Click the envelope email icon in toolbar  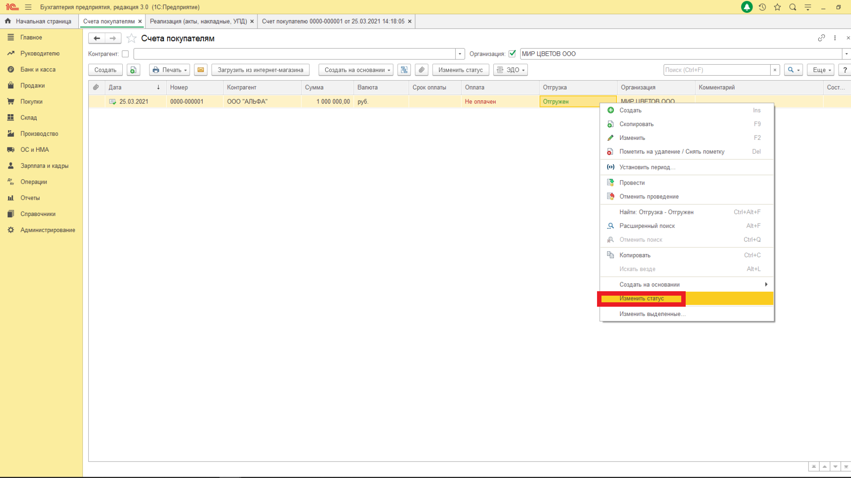pyautogui.click(x=201, y=70)
